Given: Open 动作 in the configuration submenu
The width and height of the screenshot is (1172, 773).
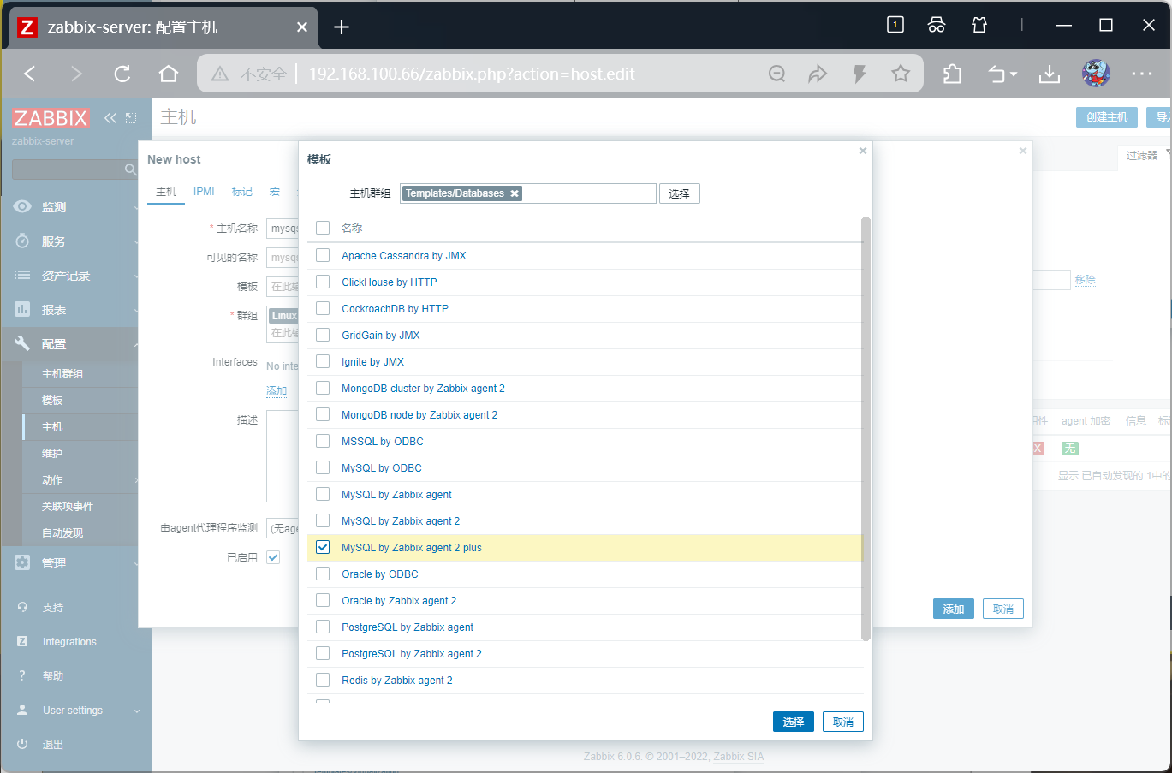Looking at the screenshot, I should 52,480.
